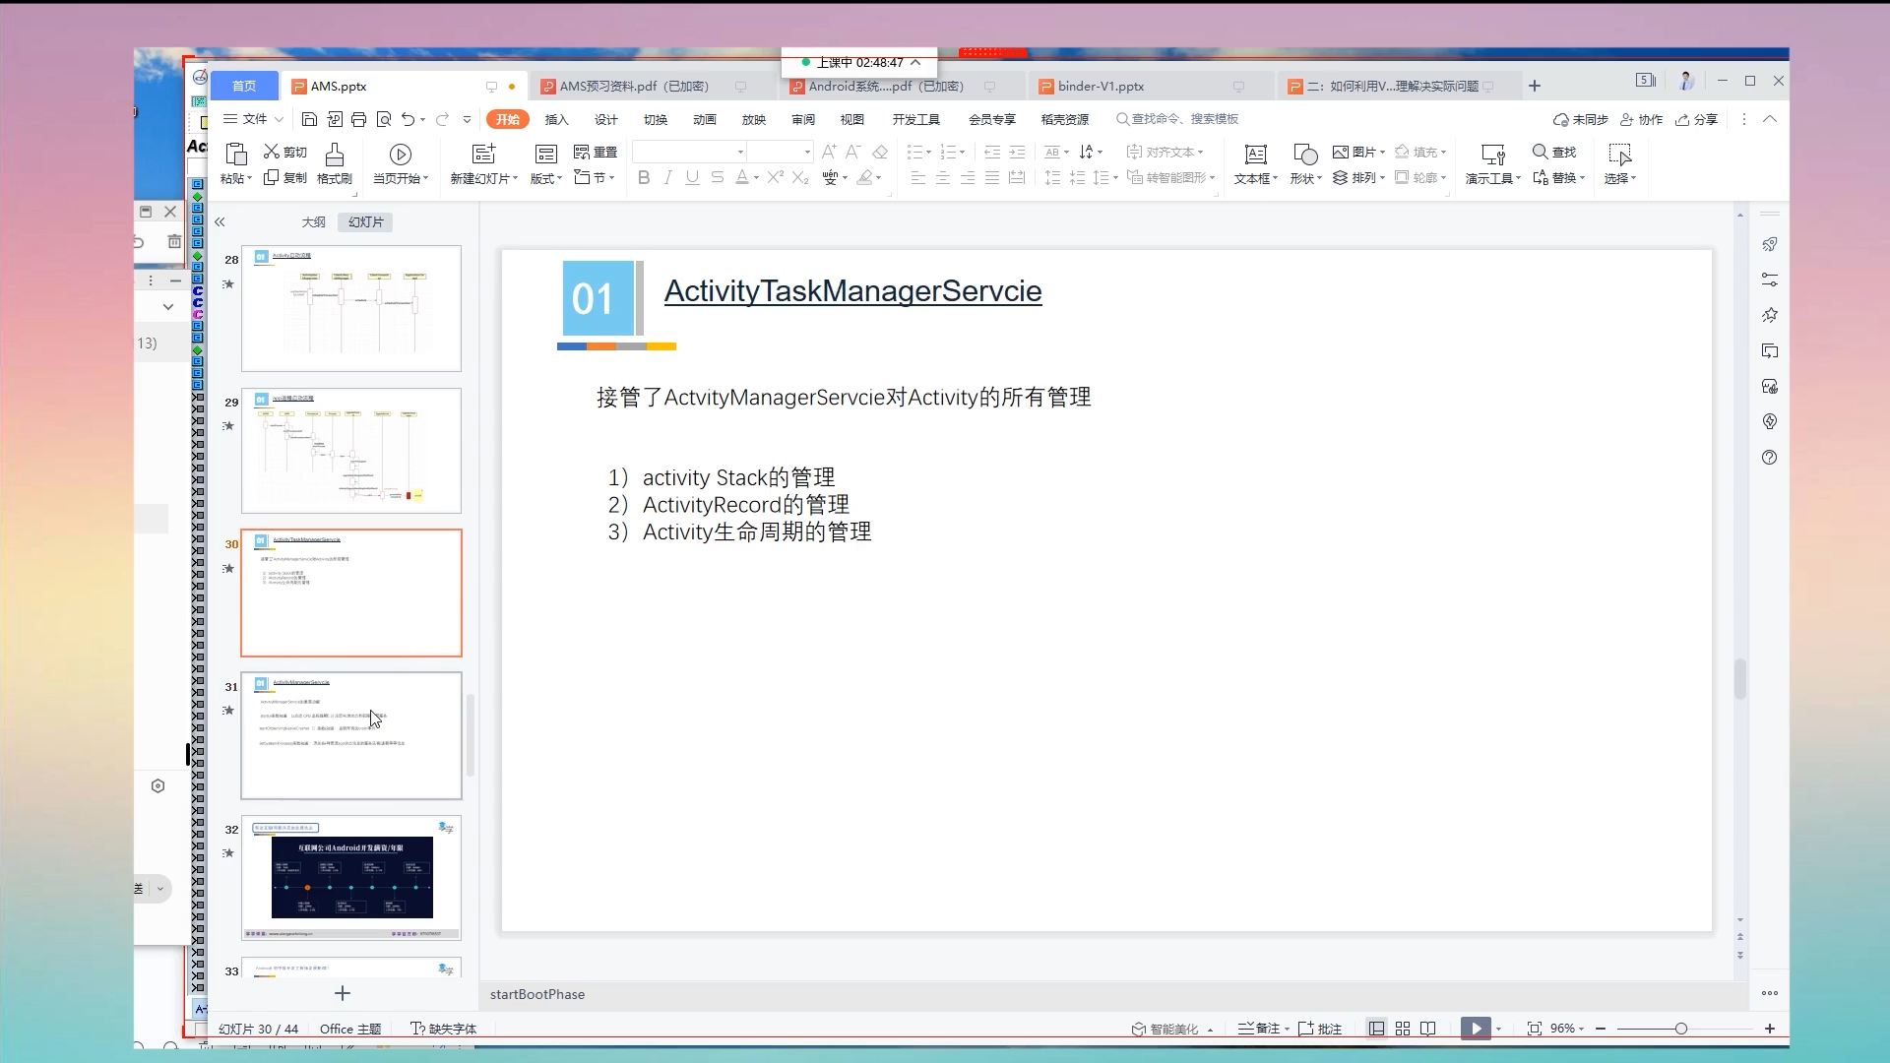Click the clear formatting eraser icon
The image size is (1890, 1063).
(880, 152)
